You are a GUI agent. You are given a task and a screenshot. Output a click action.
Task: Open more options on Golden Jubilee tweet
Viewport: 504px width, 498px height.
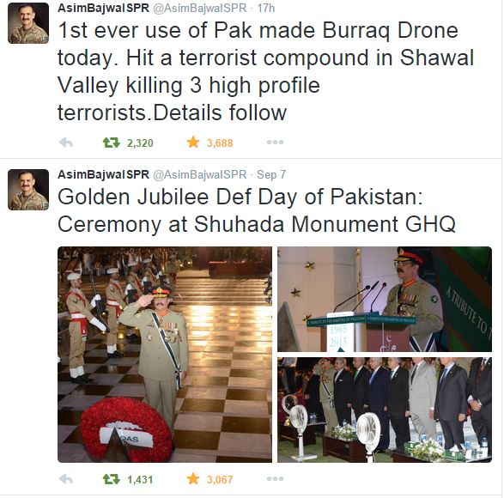tap(275, 479)
